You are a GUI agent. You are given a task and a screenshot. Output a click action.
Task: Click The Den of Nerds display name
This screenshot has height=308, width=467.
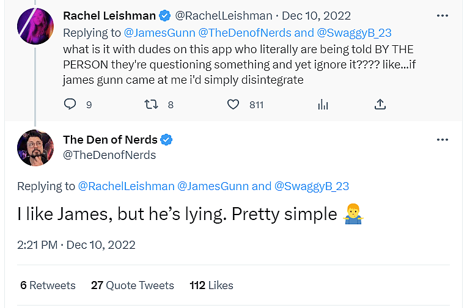pyautogui.click(x=110, y=140)
